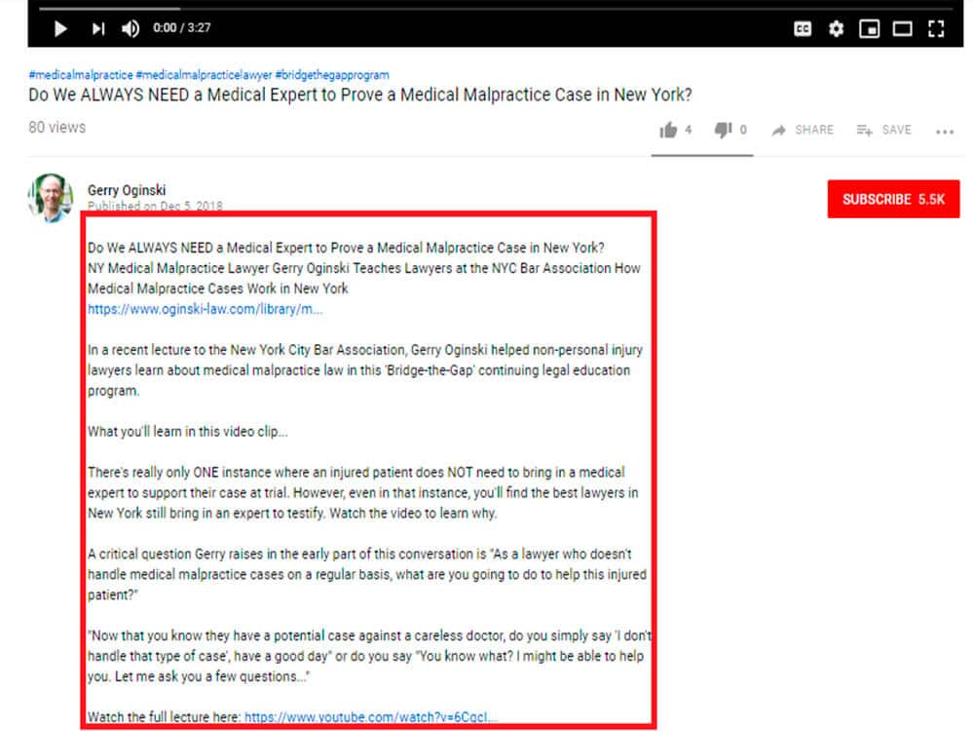This screenshot has height=731, width=974.
Task: Open video settings gear
Action: (x=836, y=28)
